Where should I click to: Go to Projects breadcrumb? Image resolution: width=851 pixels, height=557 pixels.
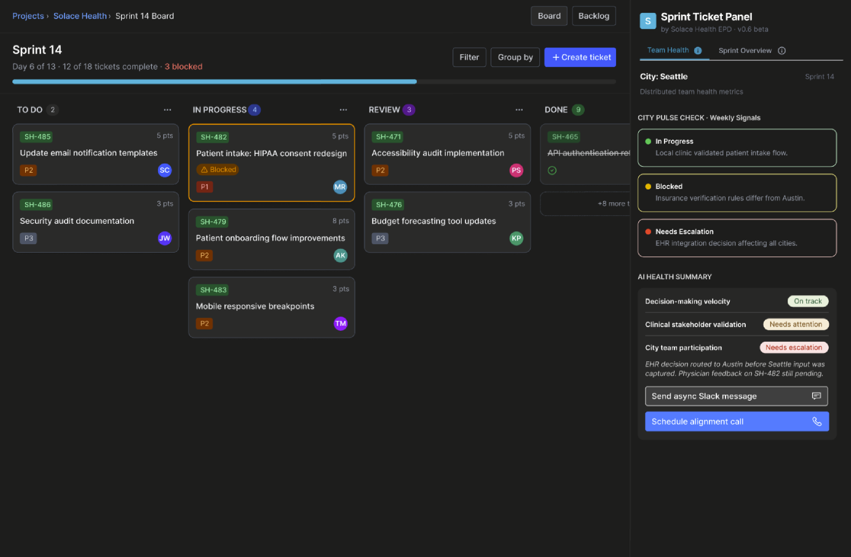(x=28, y=16)
